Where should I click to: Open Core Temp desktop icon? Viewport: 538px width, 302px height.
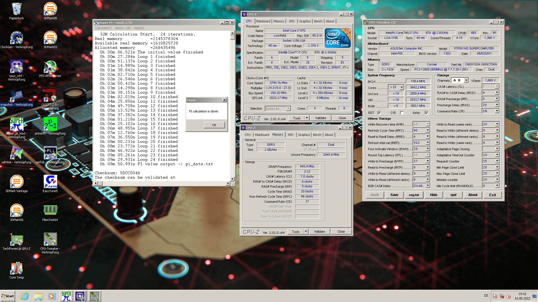tap(17, 270)
